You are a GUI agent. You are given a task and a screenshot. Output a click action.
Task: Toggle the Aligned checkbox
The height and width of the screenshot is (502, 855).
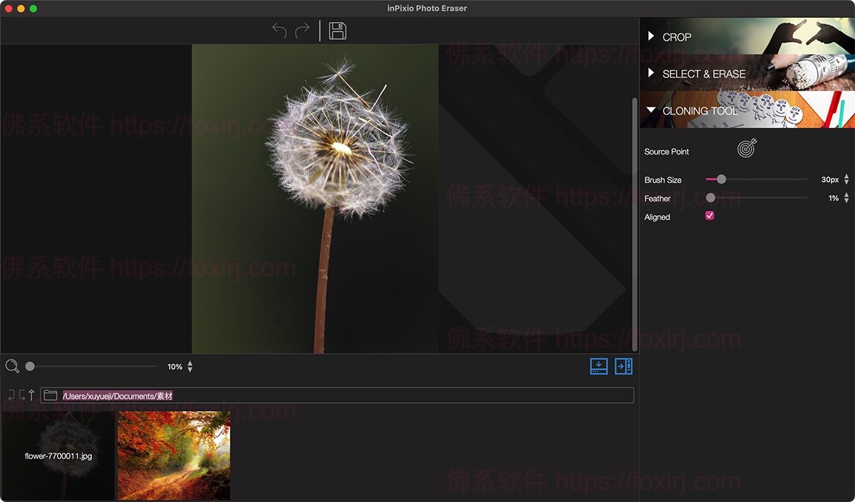(709, 215)
